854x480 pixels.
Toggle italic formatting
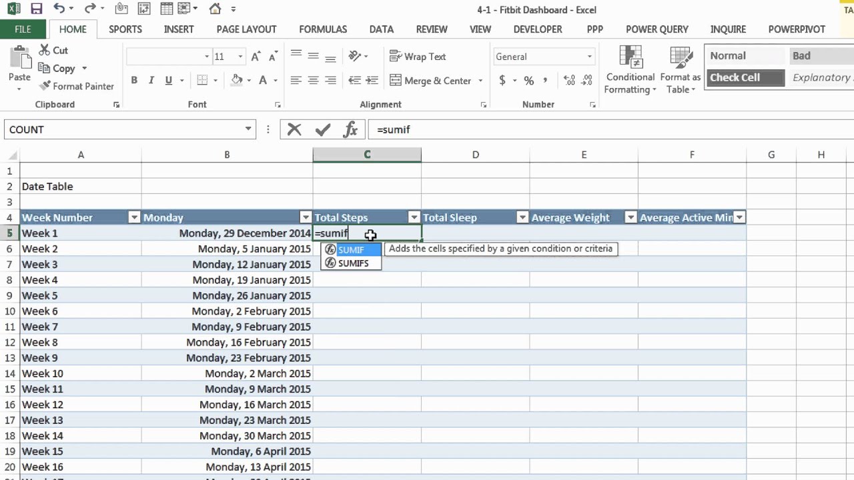pos(151,81)
